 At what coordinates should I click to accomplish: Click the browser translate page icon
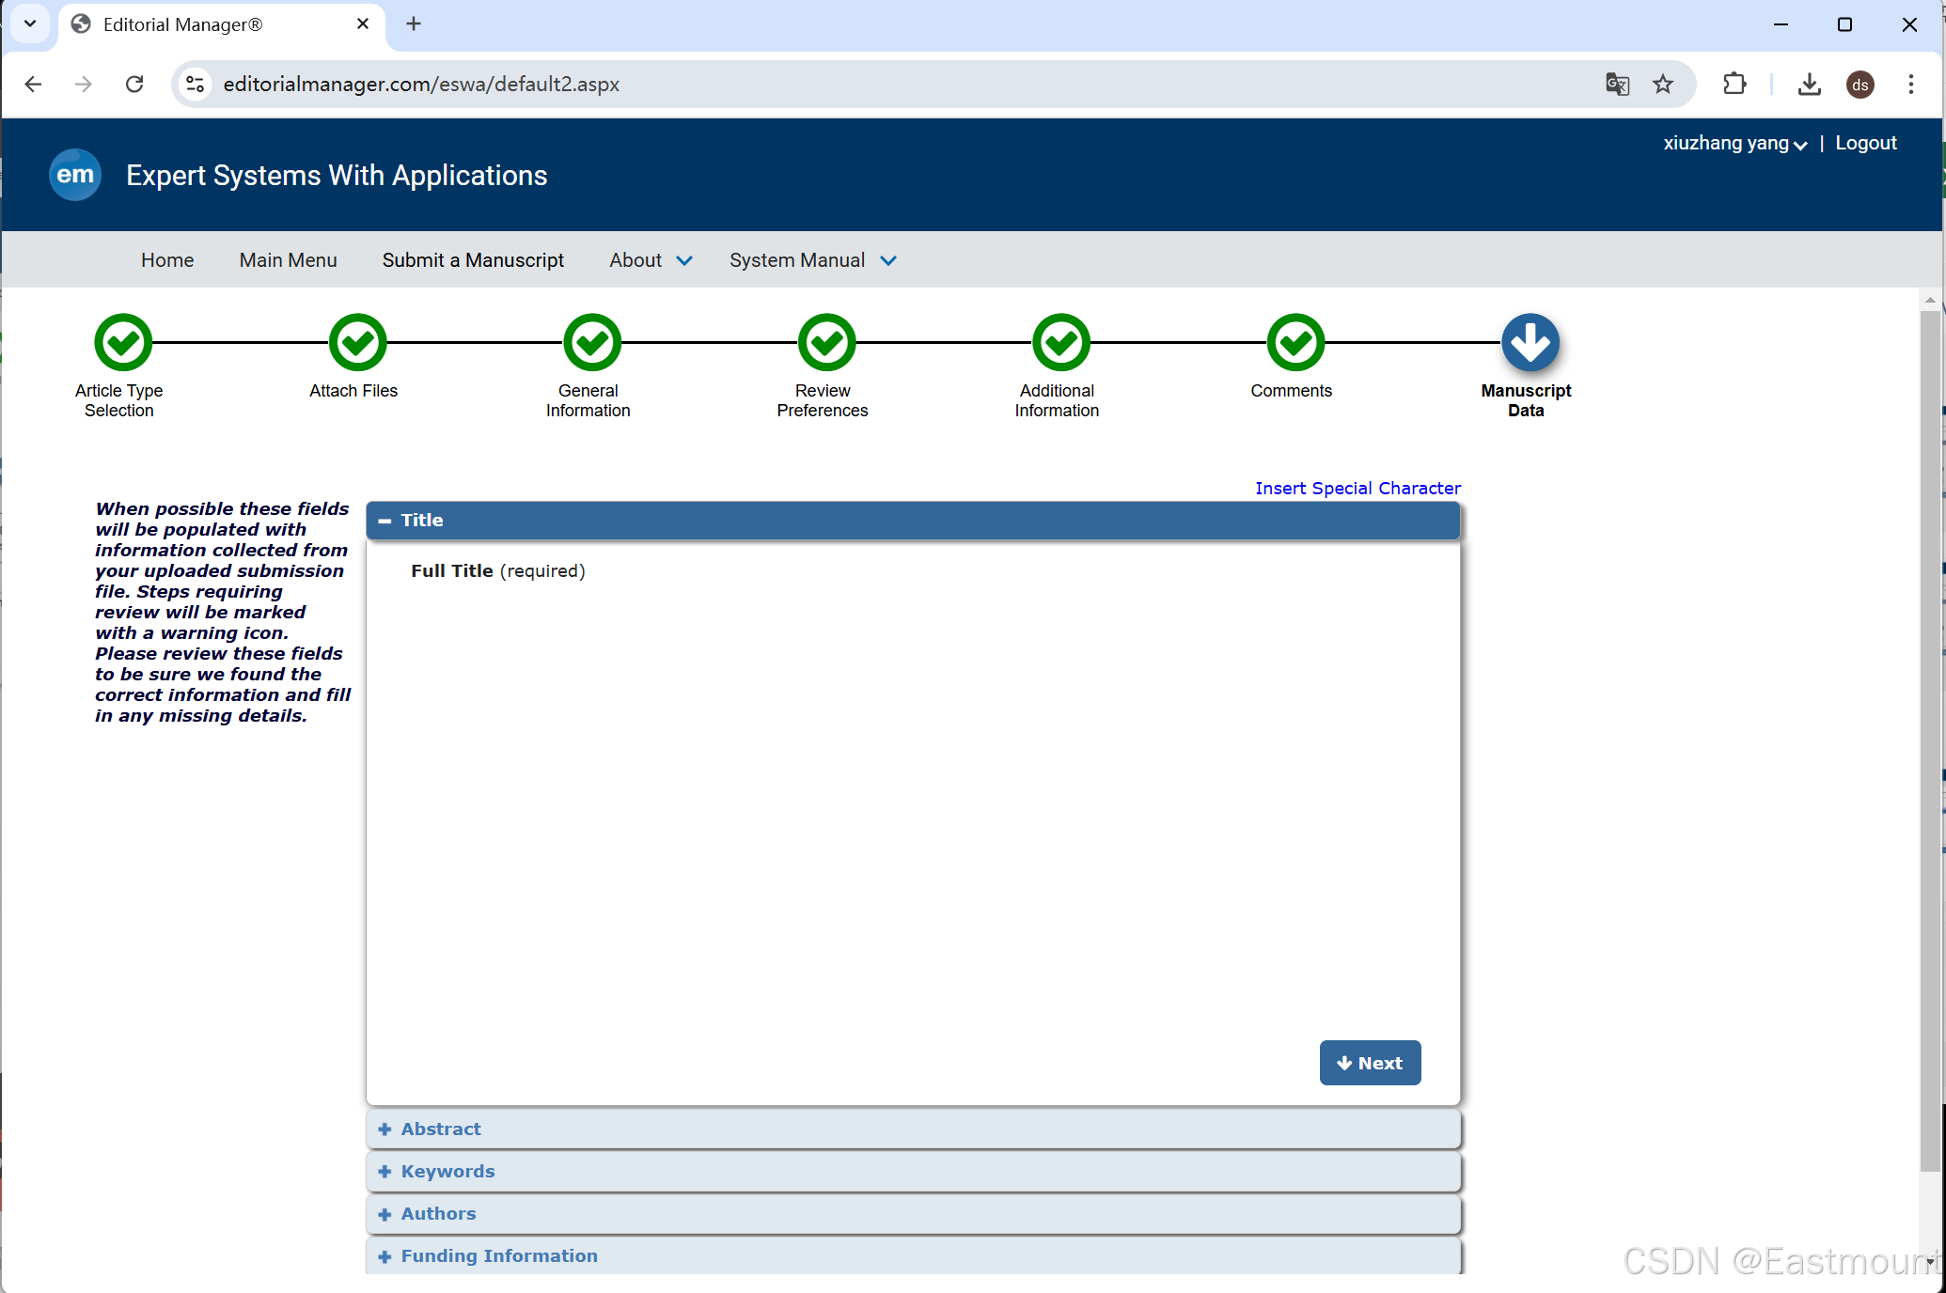tap(1617, 85)
